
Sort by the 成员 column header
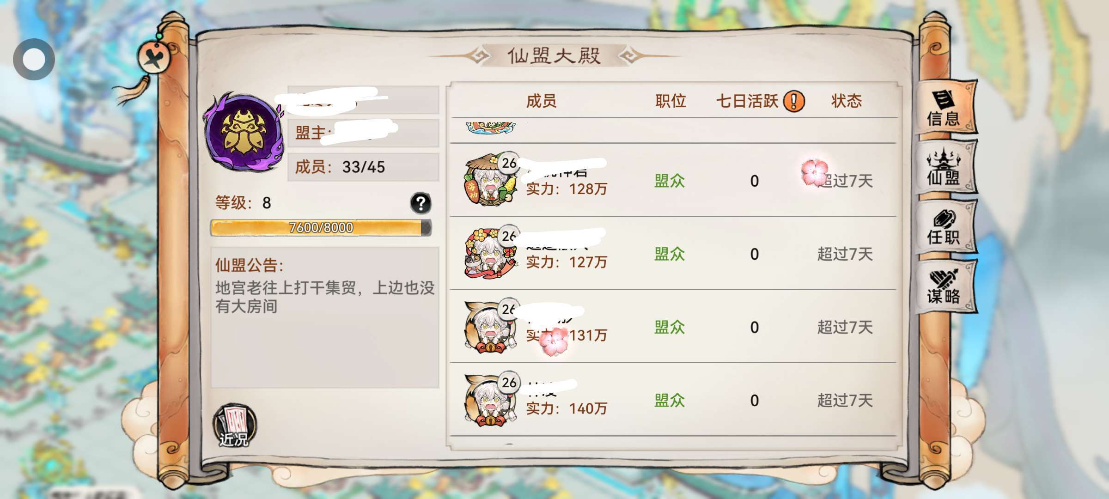pos(541,101)
